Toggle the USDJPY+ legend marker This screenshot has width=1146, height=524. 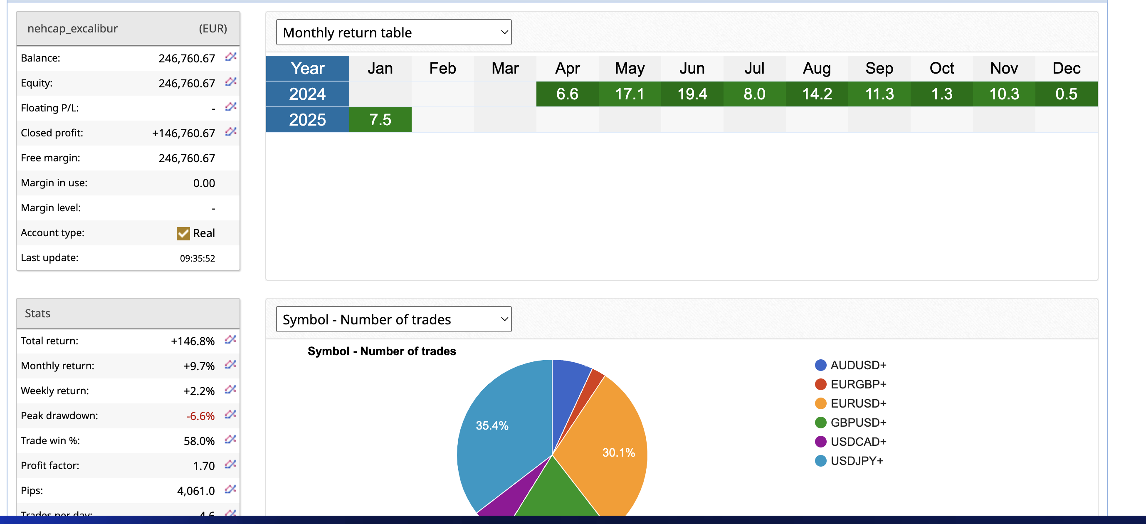(820, 461)
